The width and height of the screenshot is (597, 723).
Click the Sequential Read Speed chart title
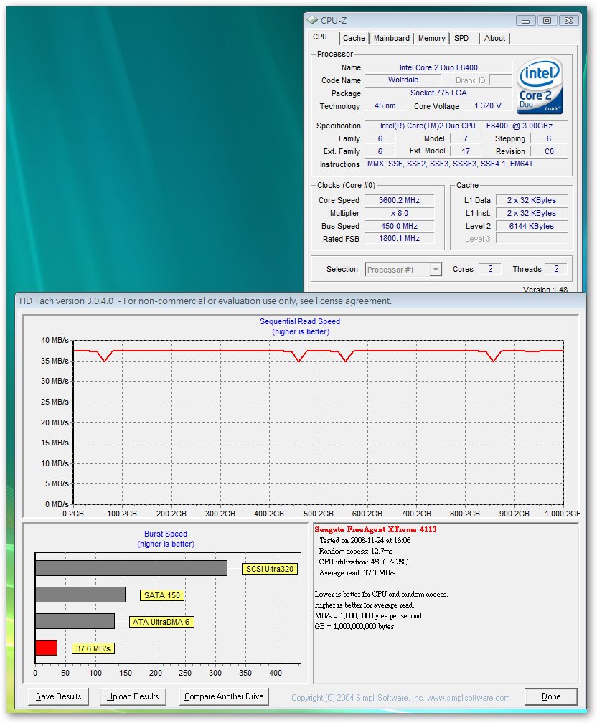pos(300,321)
